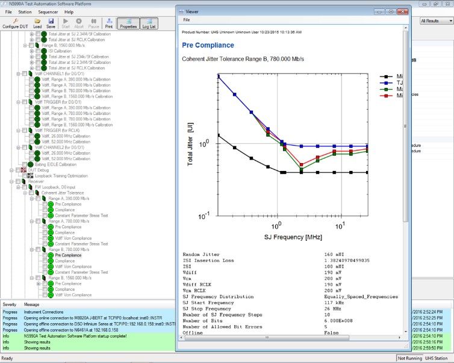Click the red legend marker in chart
This screenshot has width=454, height=363.
coord(386,96)
